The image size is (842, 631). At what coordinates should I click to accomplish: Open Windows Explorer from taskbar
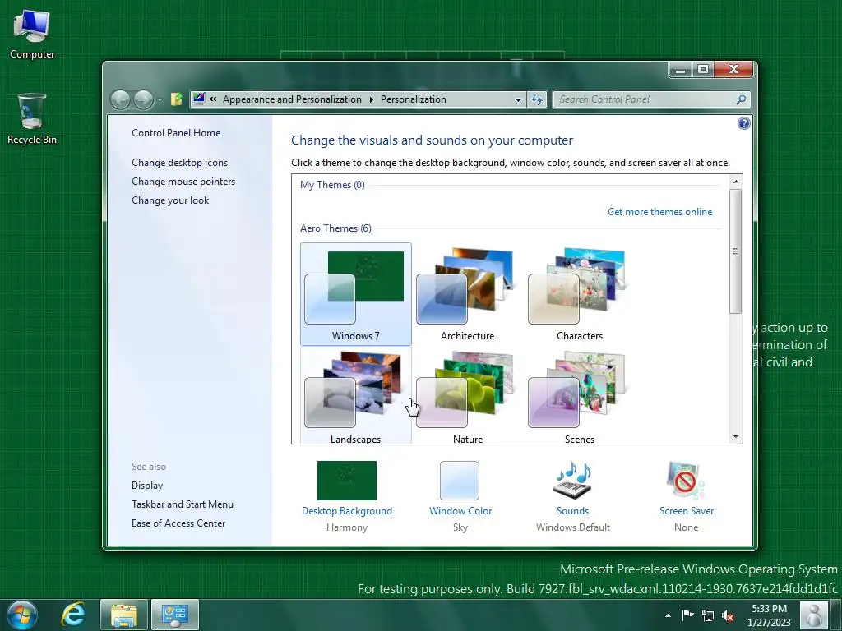[124, 615]
